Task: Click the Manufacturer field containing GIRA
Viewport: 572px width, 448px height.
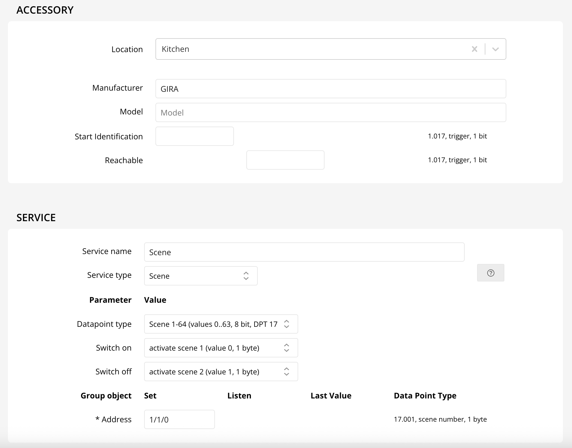Action: (330, 89)
